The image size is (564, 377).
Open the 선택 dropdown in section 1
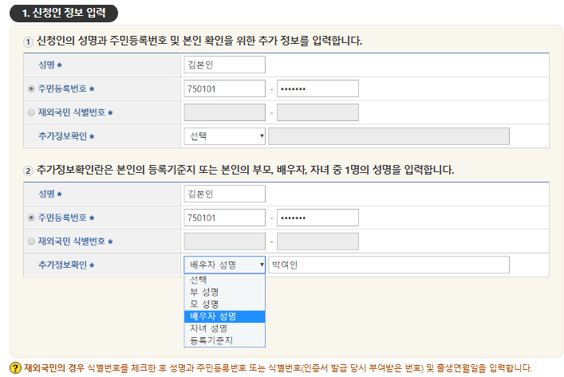224,136
